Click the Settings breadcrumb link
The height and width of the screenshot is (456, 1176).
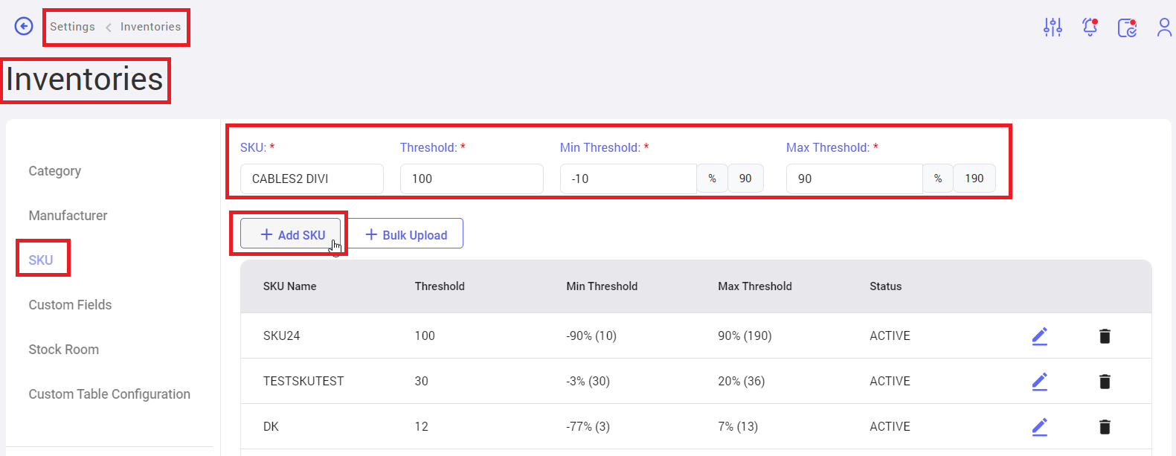pos(72,27)
